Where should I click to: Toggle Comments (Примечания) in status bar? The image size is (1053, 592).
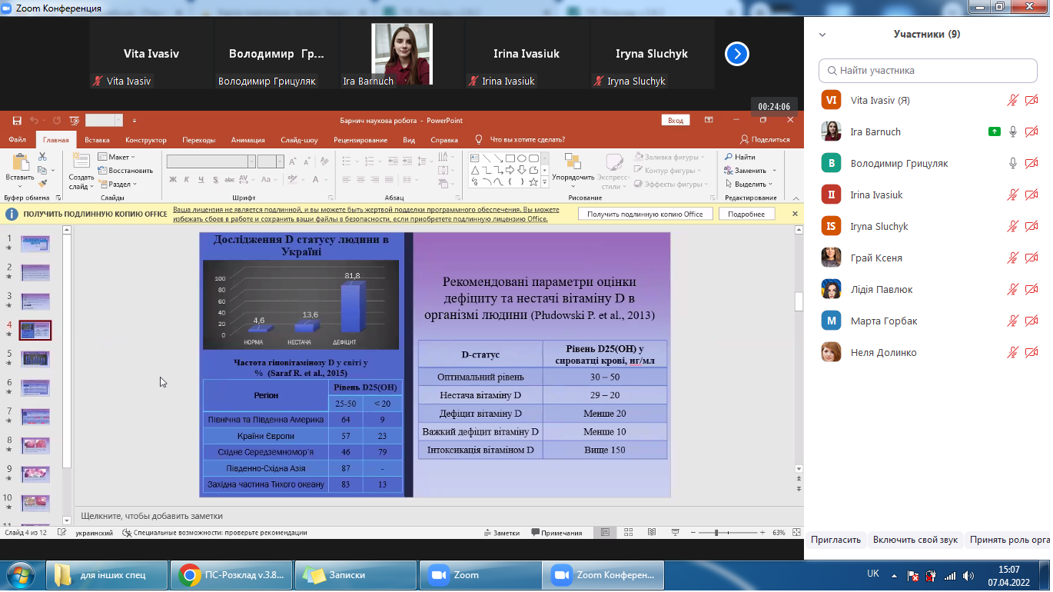[556, 533]
